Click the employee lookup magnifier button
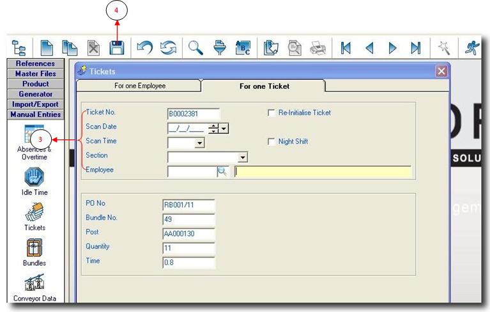Image resolution: width=490 pixels, height=312 pixels. click(x=222, y=171)
